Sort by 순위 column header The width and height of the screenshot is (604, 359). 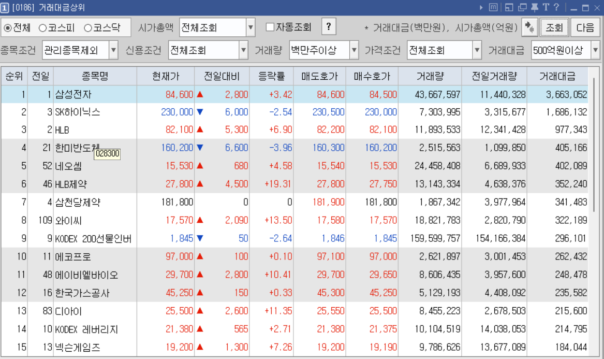(14, 76)
